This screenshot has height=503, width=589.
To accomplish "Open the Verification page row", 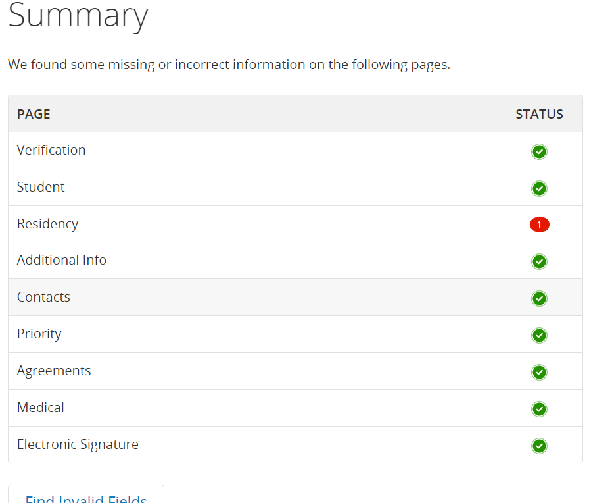I will [51, 150].
